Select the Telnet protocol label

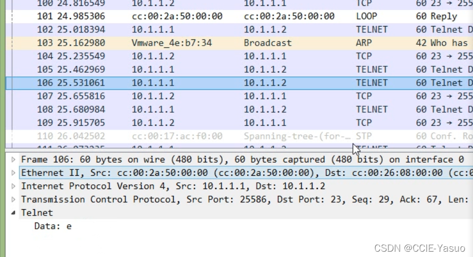tap(37, 213)
